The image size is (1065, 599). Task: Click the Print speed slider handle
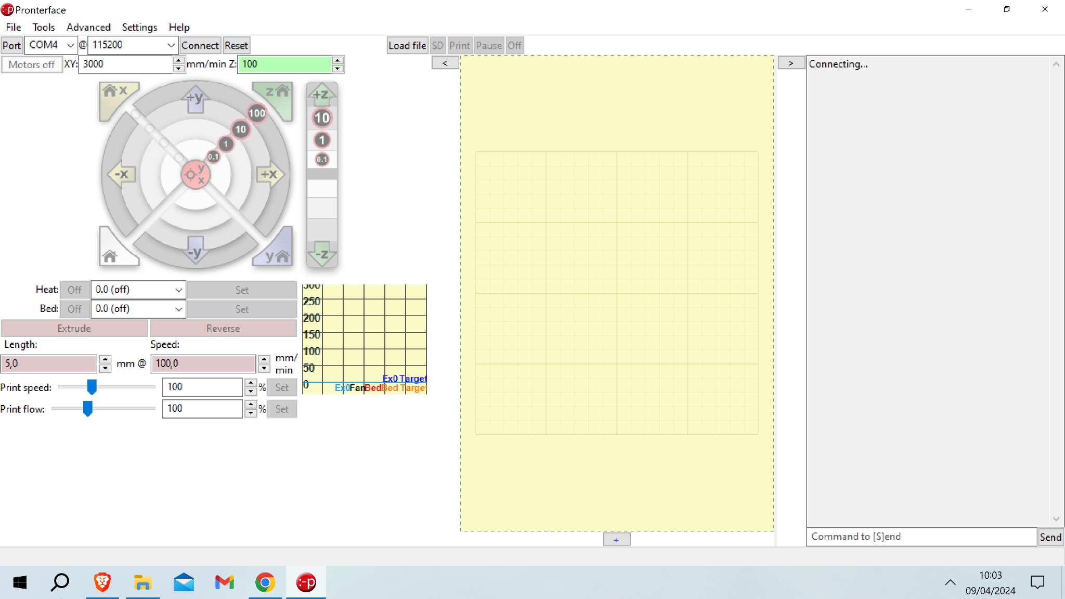point(92,387)
